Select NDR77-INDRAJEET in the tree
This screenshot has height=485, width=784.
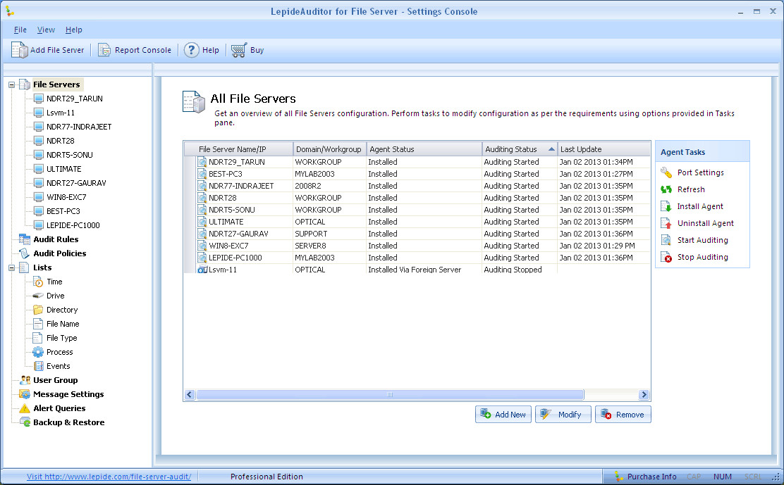tap(79, 127)
